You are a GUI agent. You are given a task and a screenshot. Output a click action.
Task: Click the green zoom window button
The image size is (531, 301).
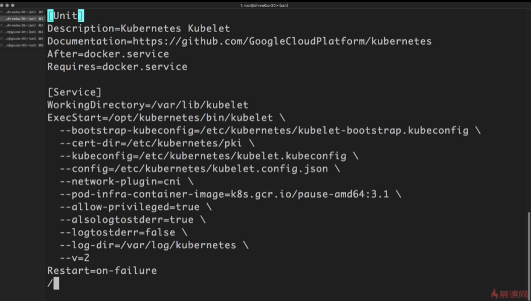(13, 5)
